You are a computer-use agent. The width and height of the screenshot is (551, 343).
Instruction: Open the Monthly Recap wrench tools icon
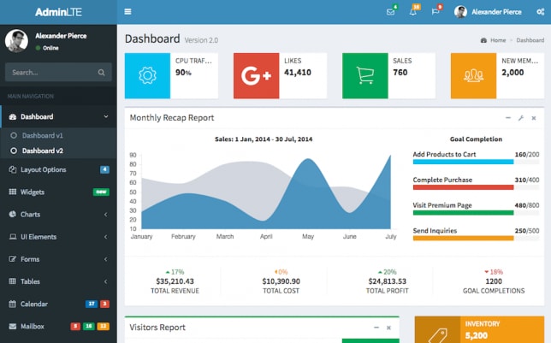coord(521,118)
